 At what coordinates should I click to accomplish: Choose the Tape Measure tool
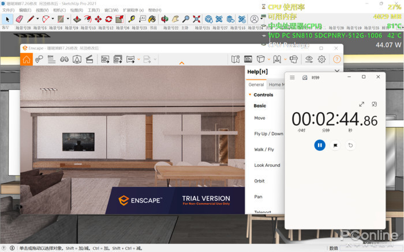tap(132, 19)
